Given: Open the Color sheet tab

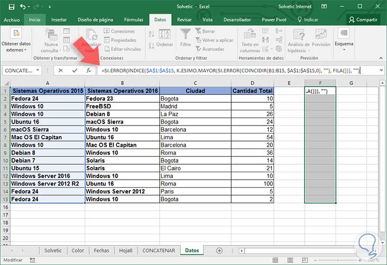Looking at the screenshot, I should [77, 251].
